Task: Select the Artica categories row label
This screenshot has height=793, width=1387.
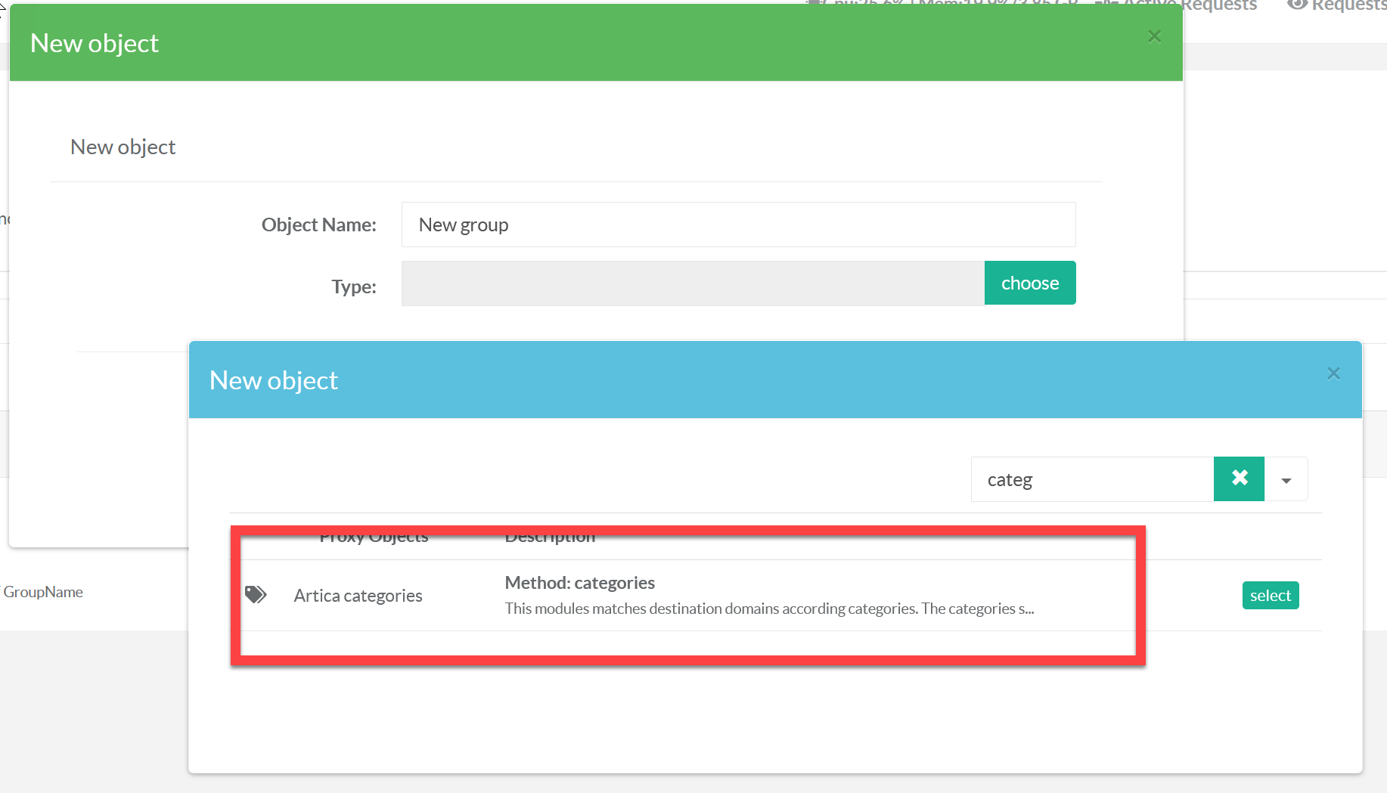Action: (358, 596)
